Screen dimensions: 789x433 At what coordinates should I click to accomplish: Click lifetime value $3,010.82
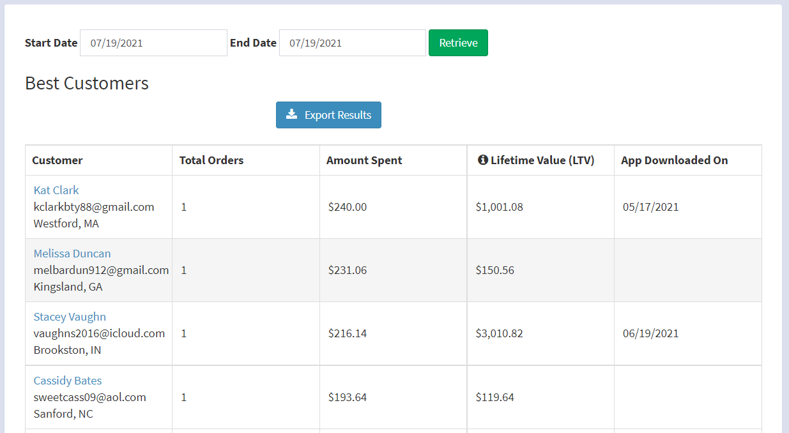pyautogui.click(x=500, y=333)
